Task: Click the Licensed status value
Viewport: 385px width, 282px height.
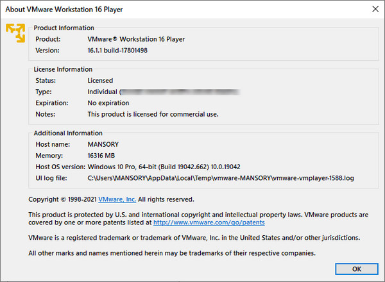Action: click(100, 81)
